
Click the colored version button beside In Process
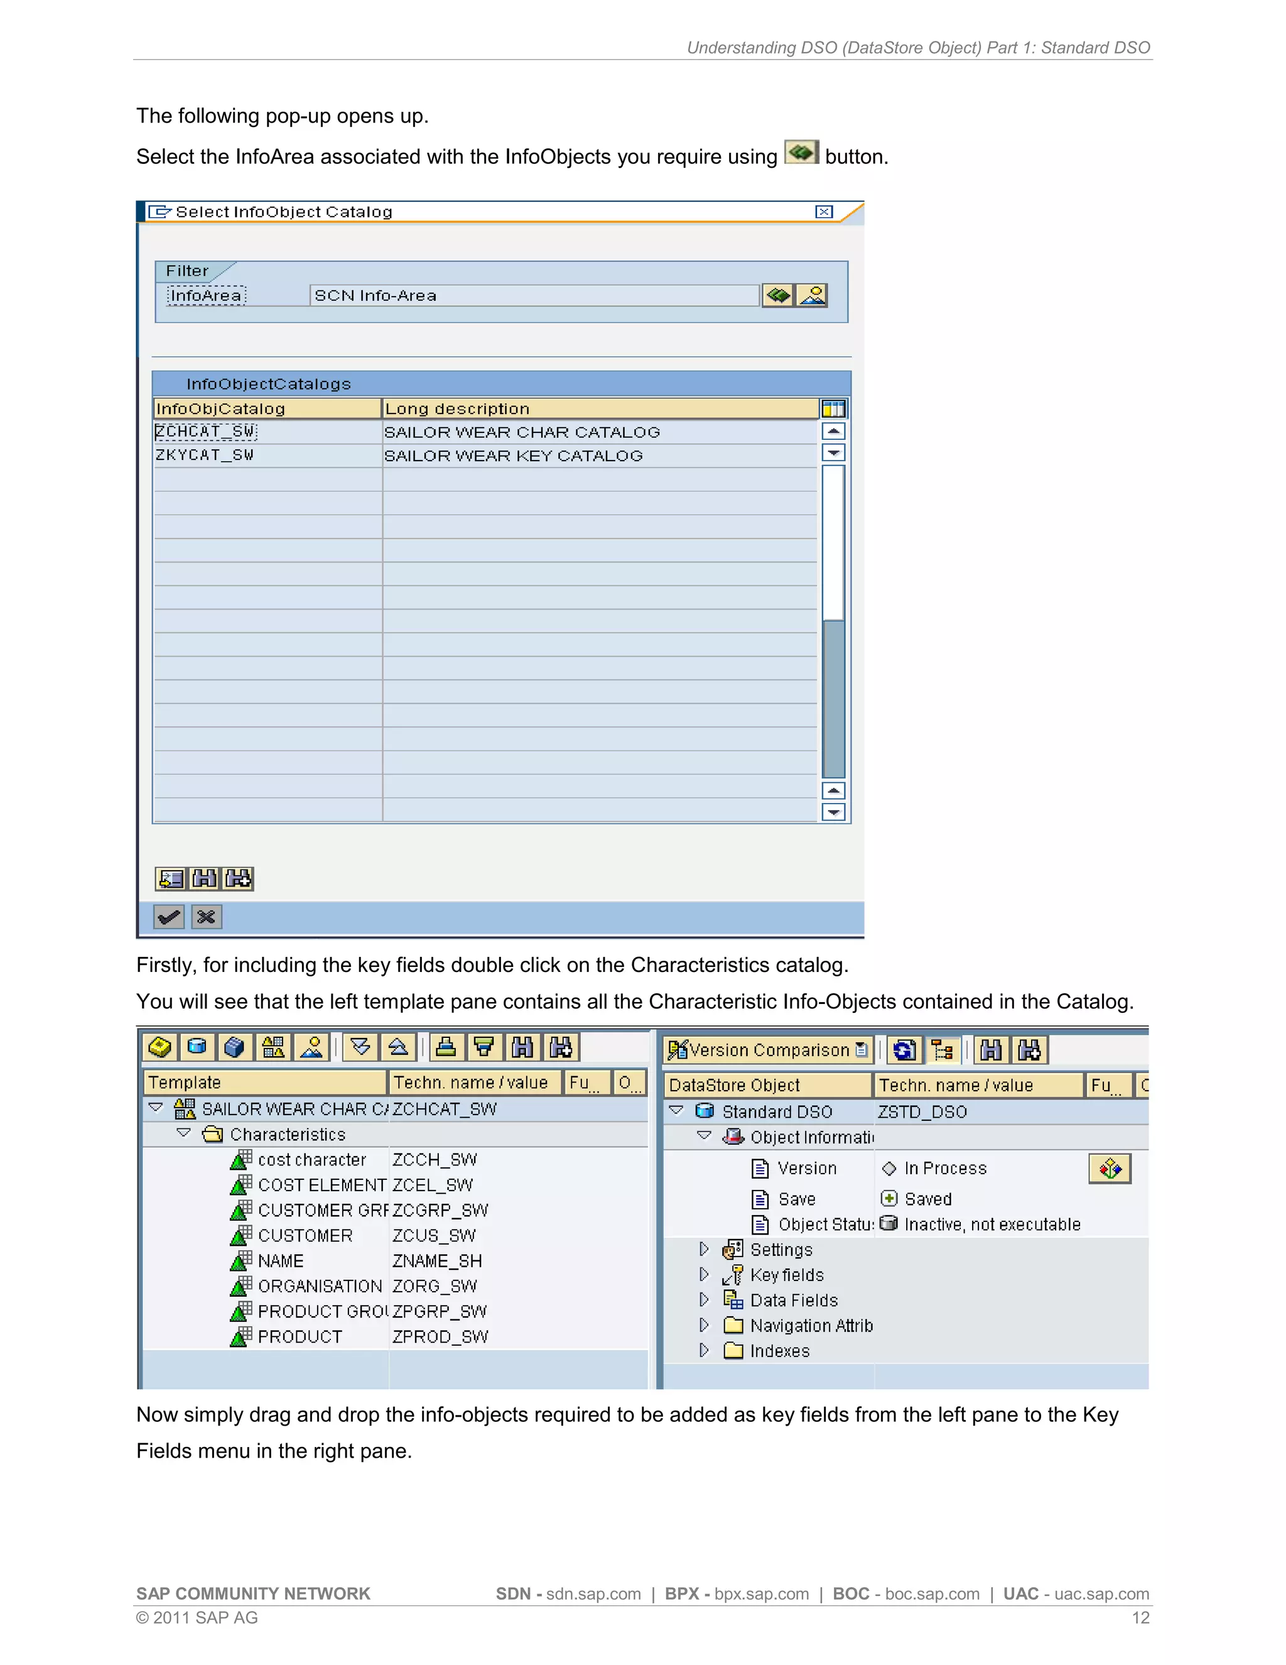[x=1110, y=1168]
